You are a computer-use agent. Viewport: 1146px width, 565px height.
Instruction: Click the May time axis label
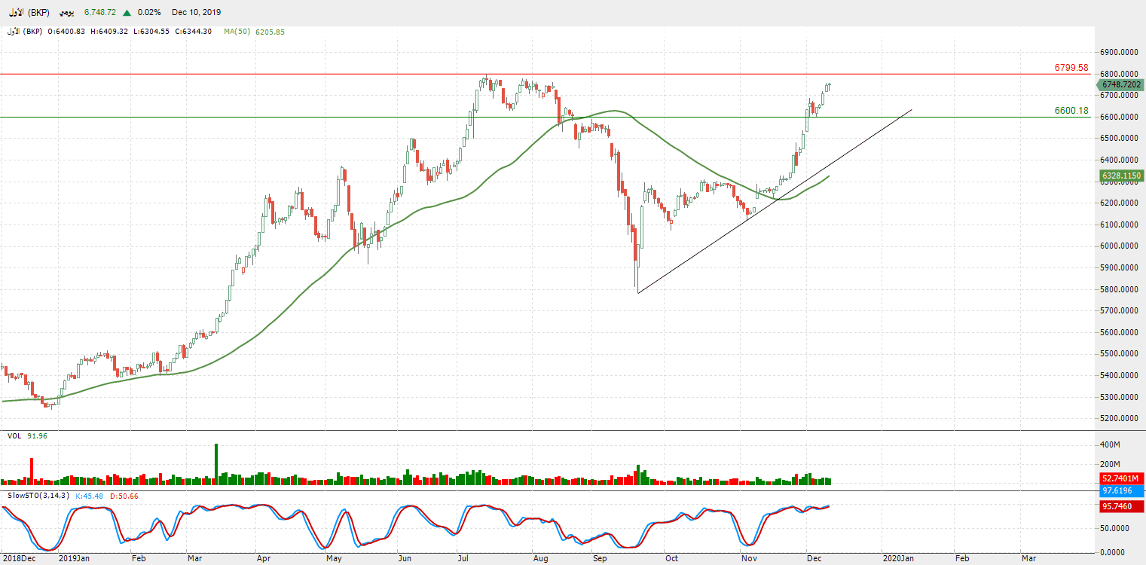point(335,559)
